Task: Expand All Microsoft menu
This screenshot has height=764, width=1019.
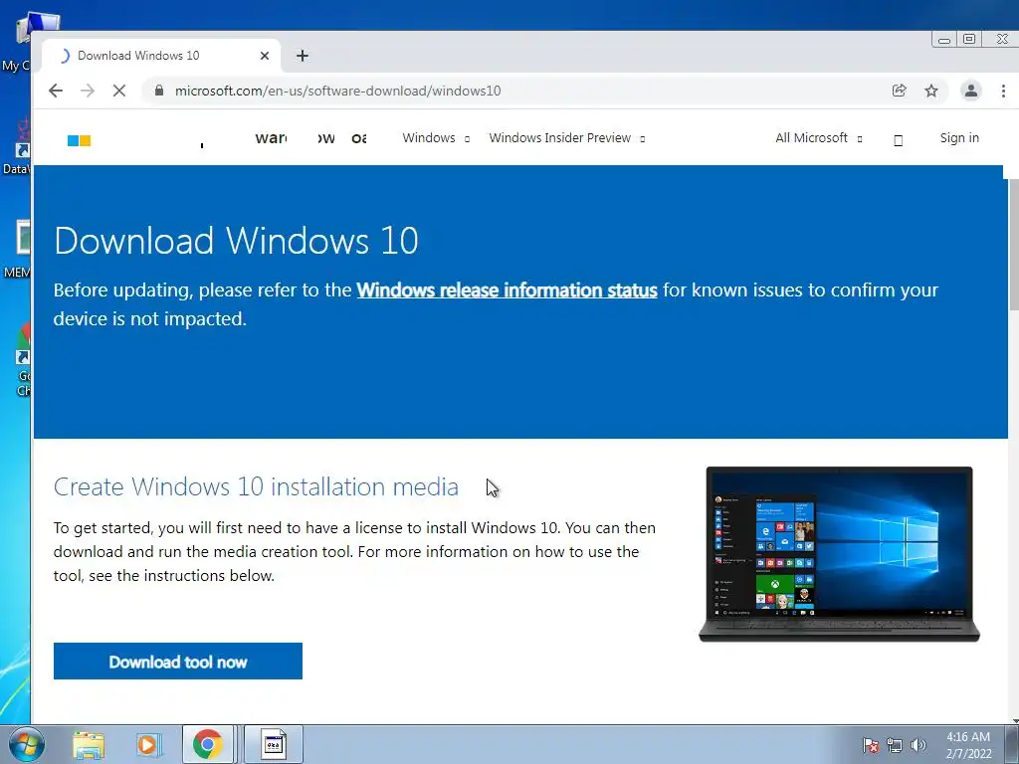Action: coord(819,137)
